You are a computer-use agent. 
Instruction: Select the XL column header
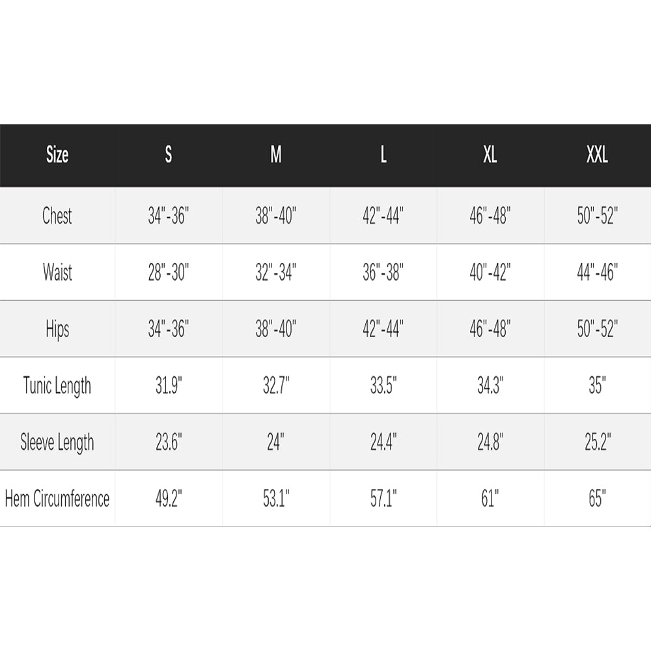pyautogui.click(x=490, y=155)
